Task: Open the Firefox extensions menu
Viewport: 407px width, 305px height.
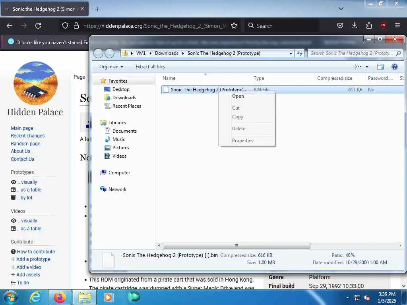Action: coord(369,25)
